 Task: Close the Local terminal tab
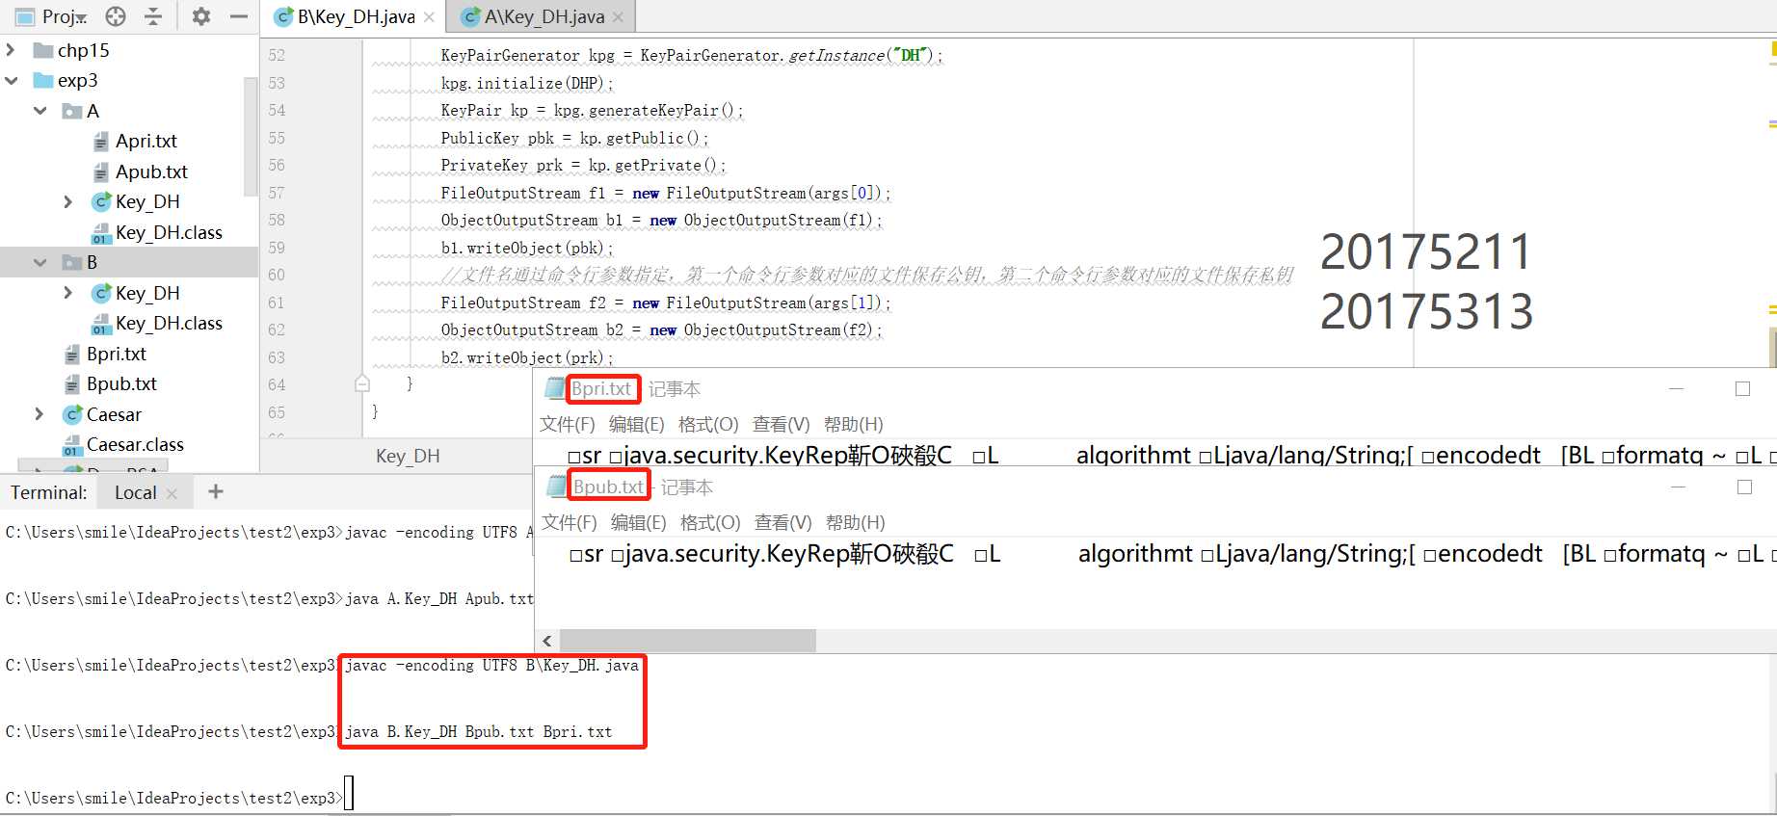172,493
